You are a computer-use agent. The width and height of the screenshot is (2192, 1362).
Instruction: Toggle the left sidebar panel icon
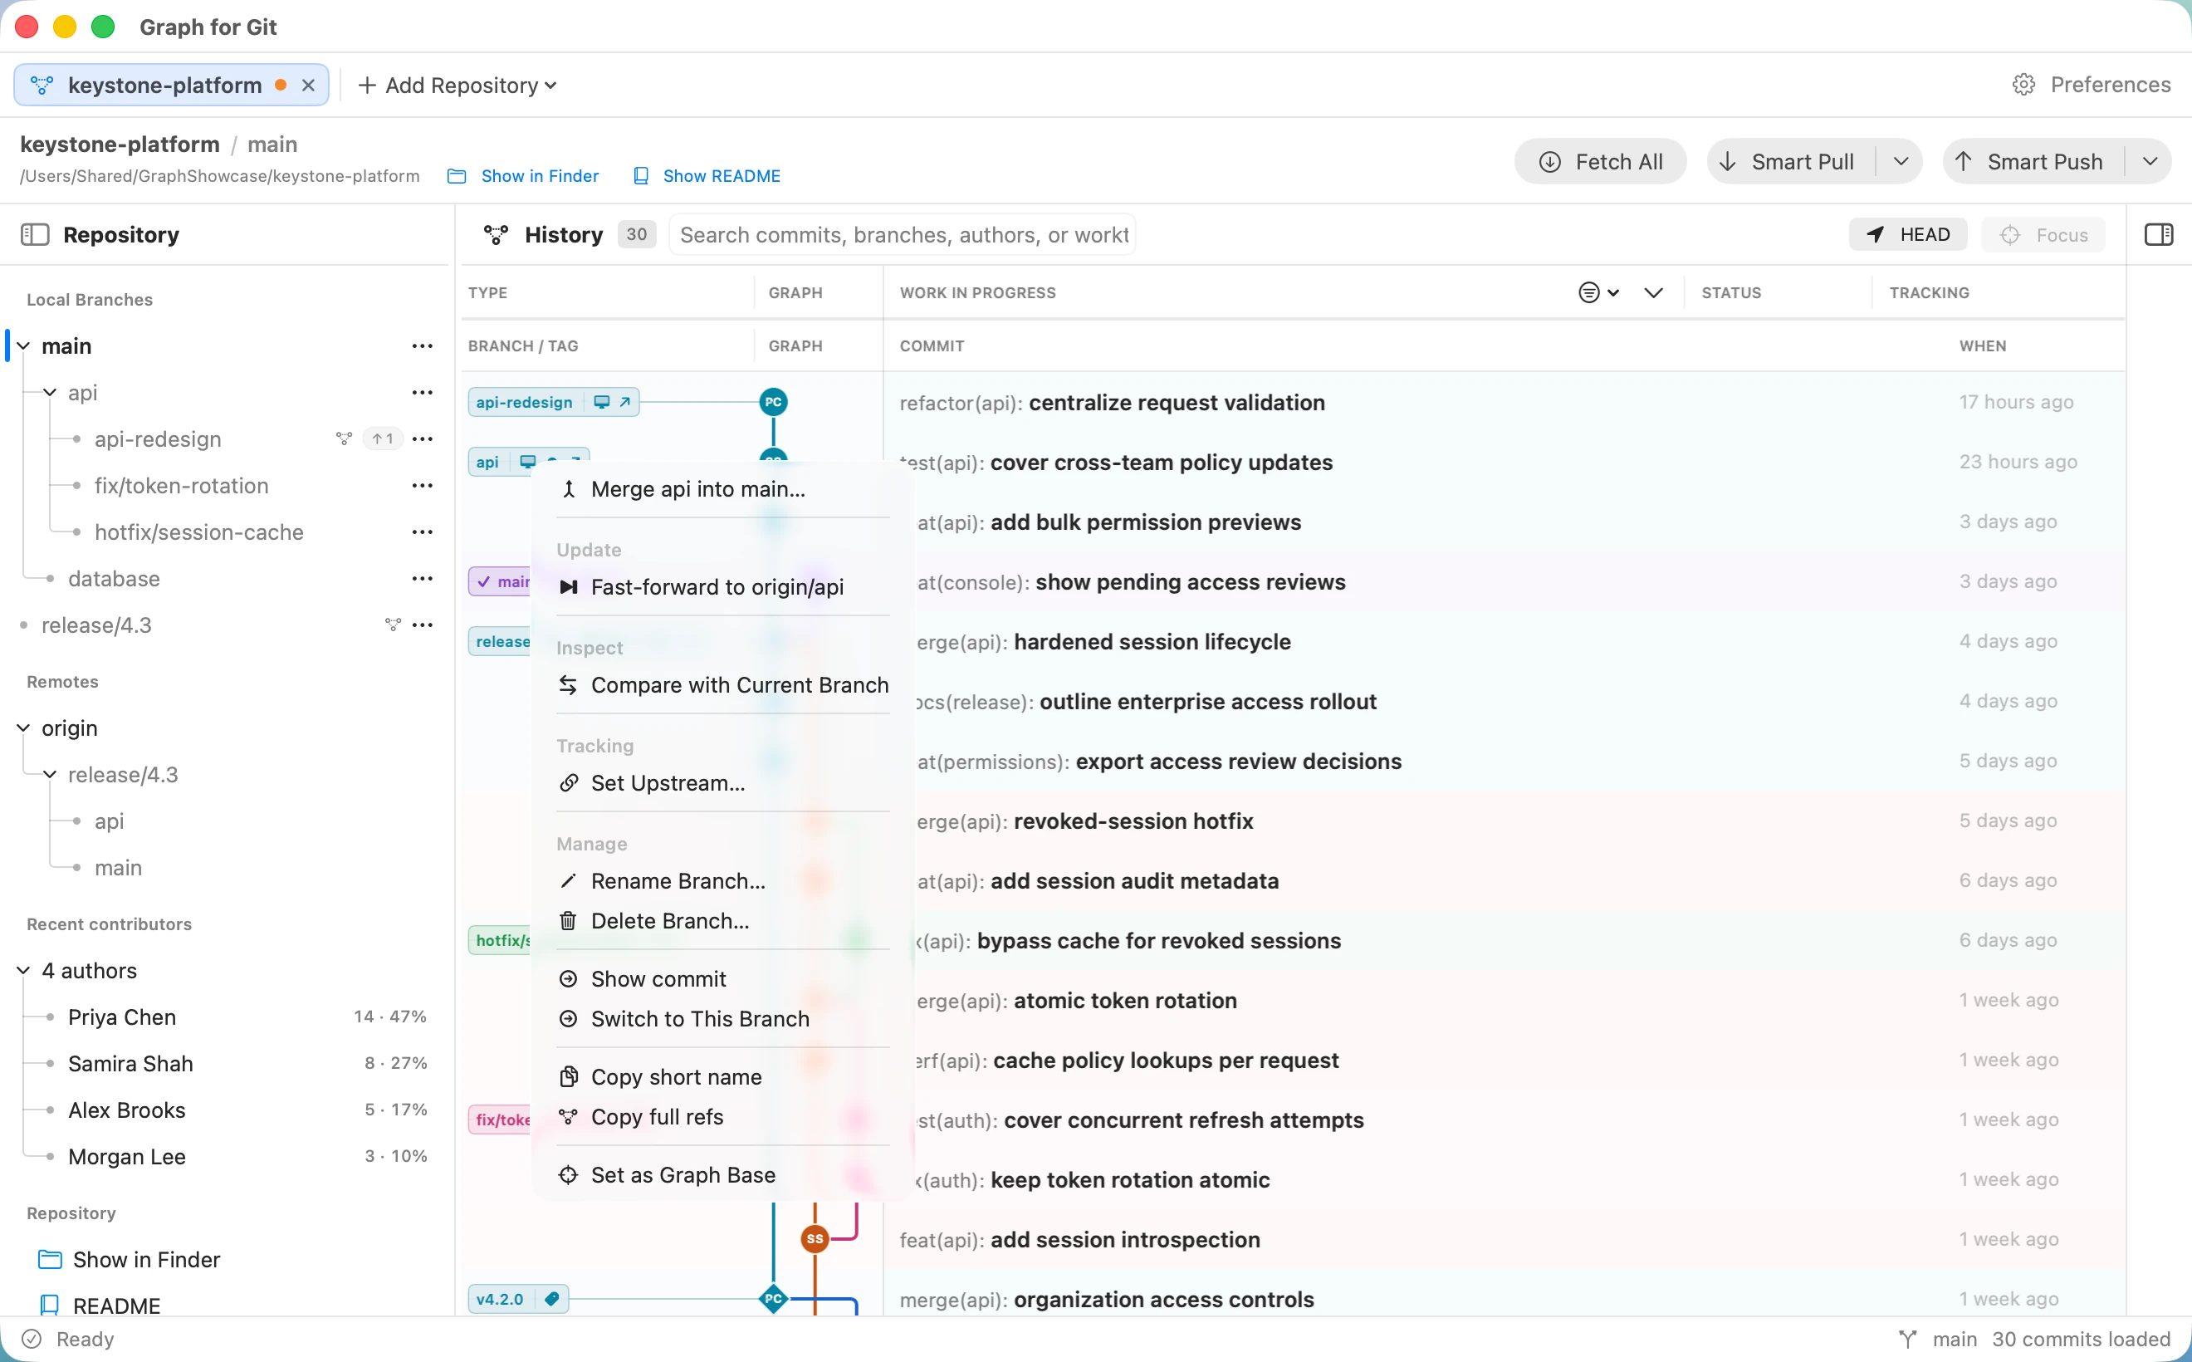click(34, 234)
